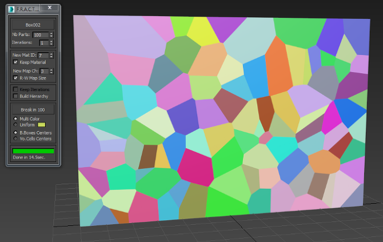This screenshot has height=242, width=383.
Task: Select the Multi Color radio option
Action: click(15, 118)
